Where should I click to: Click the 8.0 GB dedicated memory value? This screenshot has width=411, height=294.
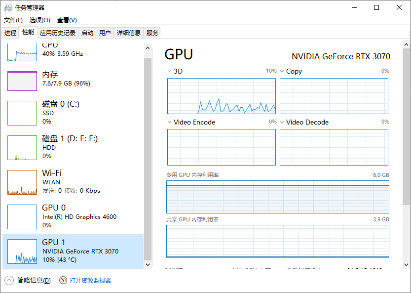381,175
